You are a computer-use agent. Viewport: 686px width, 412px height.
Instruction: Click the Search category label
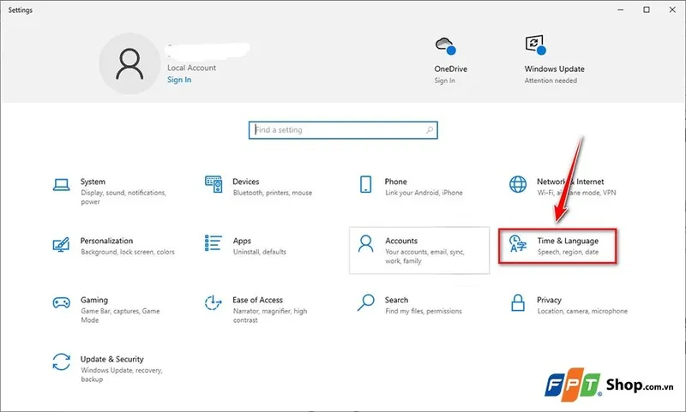point(396,300)
